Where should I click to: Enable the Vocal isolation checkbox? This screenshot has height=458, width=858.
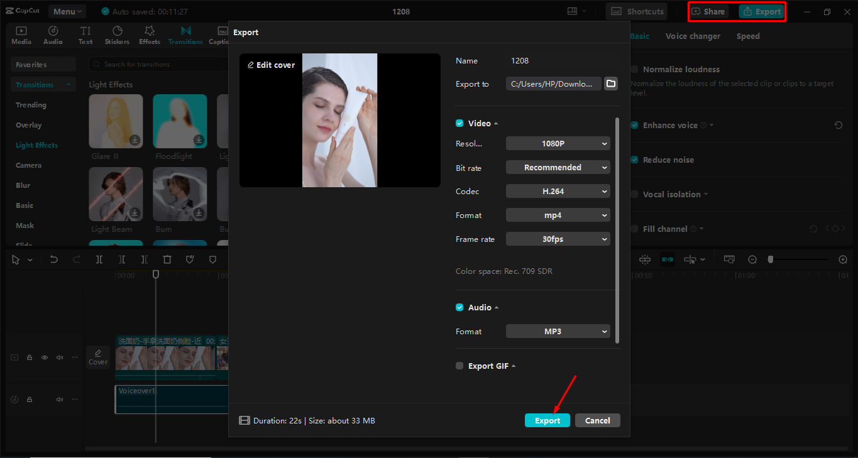[634, 194]
